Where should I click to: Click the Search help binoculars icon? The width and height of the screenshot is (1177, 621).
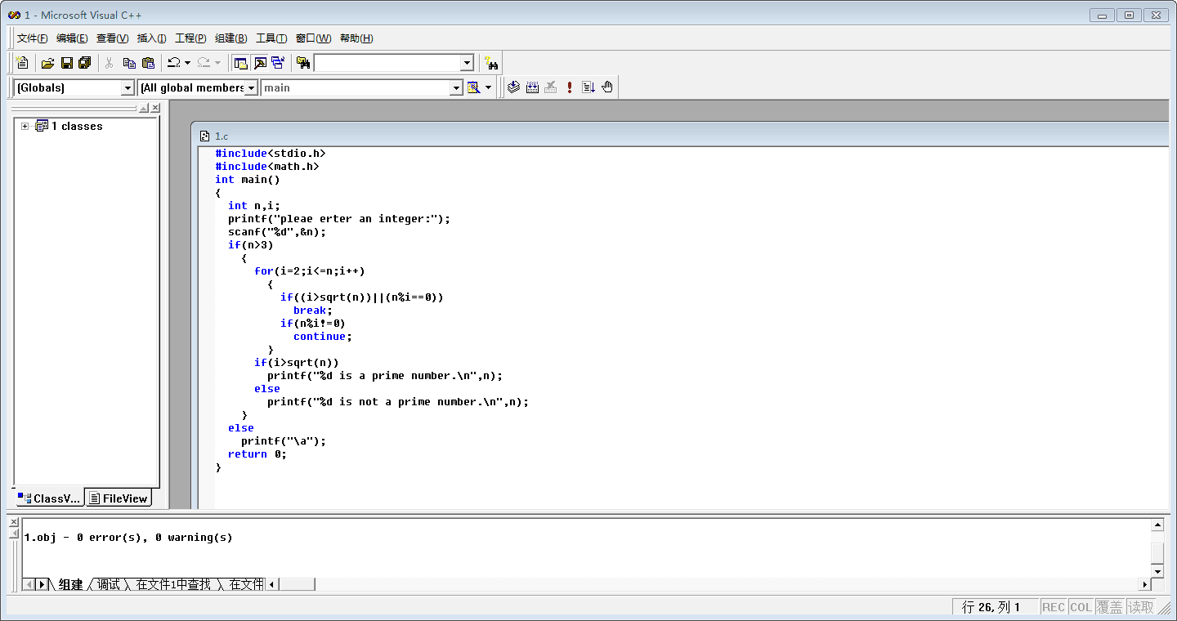(x=491, y=63)
